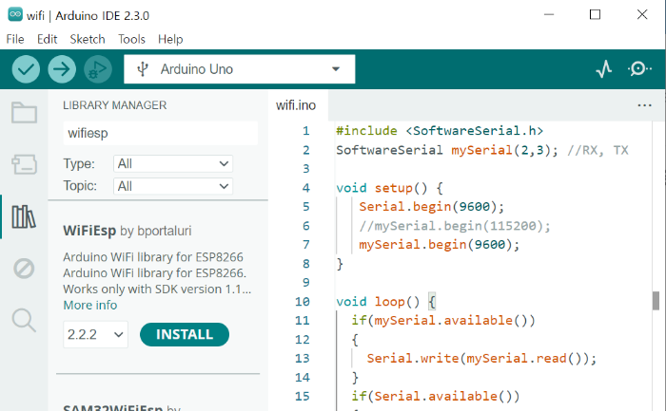Image resolution: width=666 pixels, height=411 pixels.
Task: Click the WiFiEsp library title
Action: point(89,231)
